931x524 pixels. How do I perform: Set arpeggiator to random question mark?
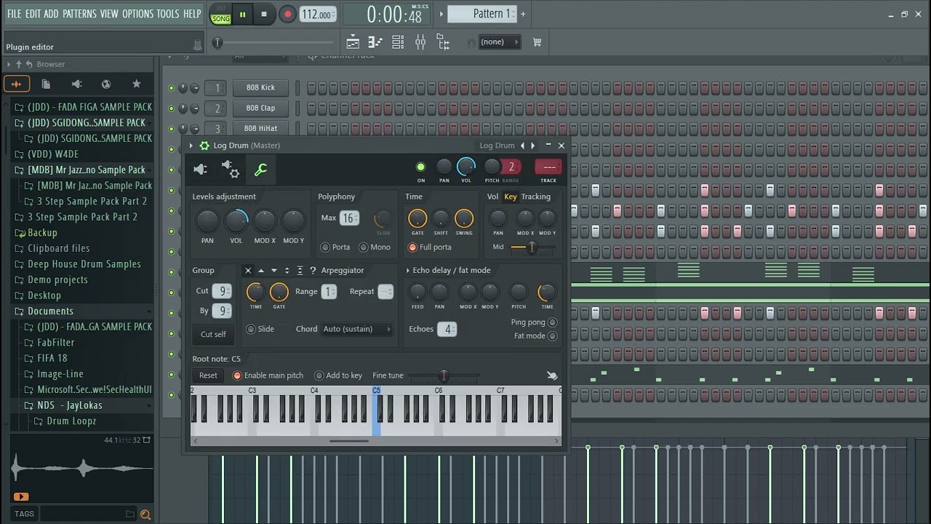tap(313, 270)
